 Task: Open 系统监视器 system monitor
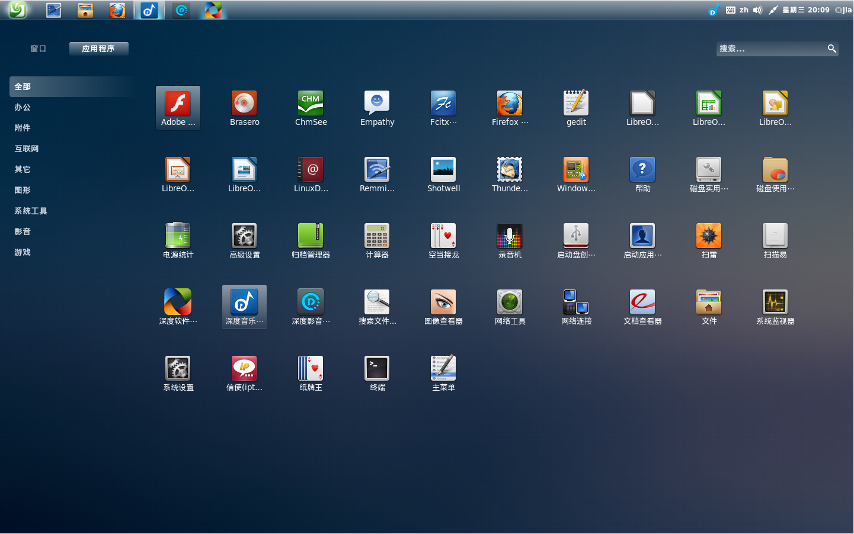coord(775,307)
